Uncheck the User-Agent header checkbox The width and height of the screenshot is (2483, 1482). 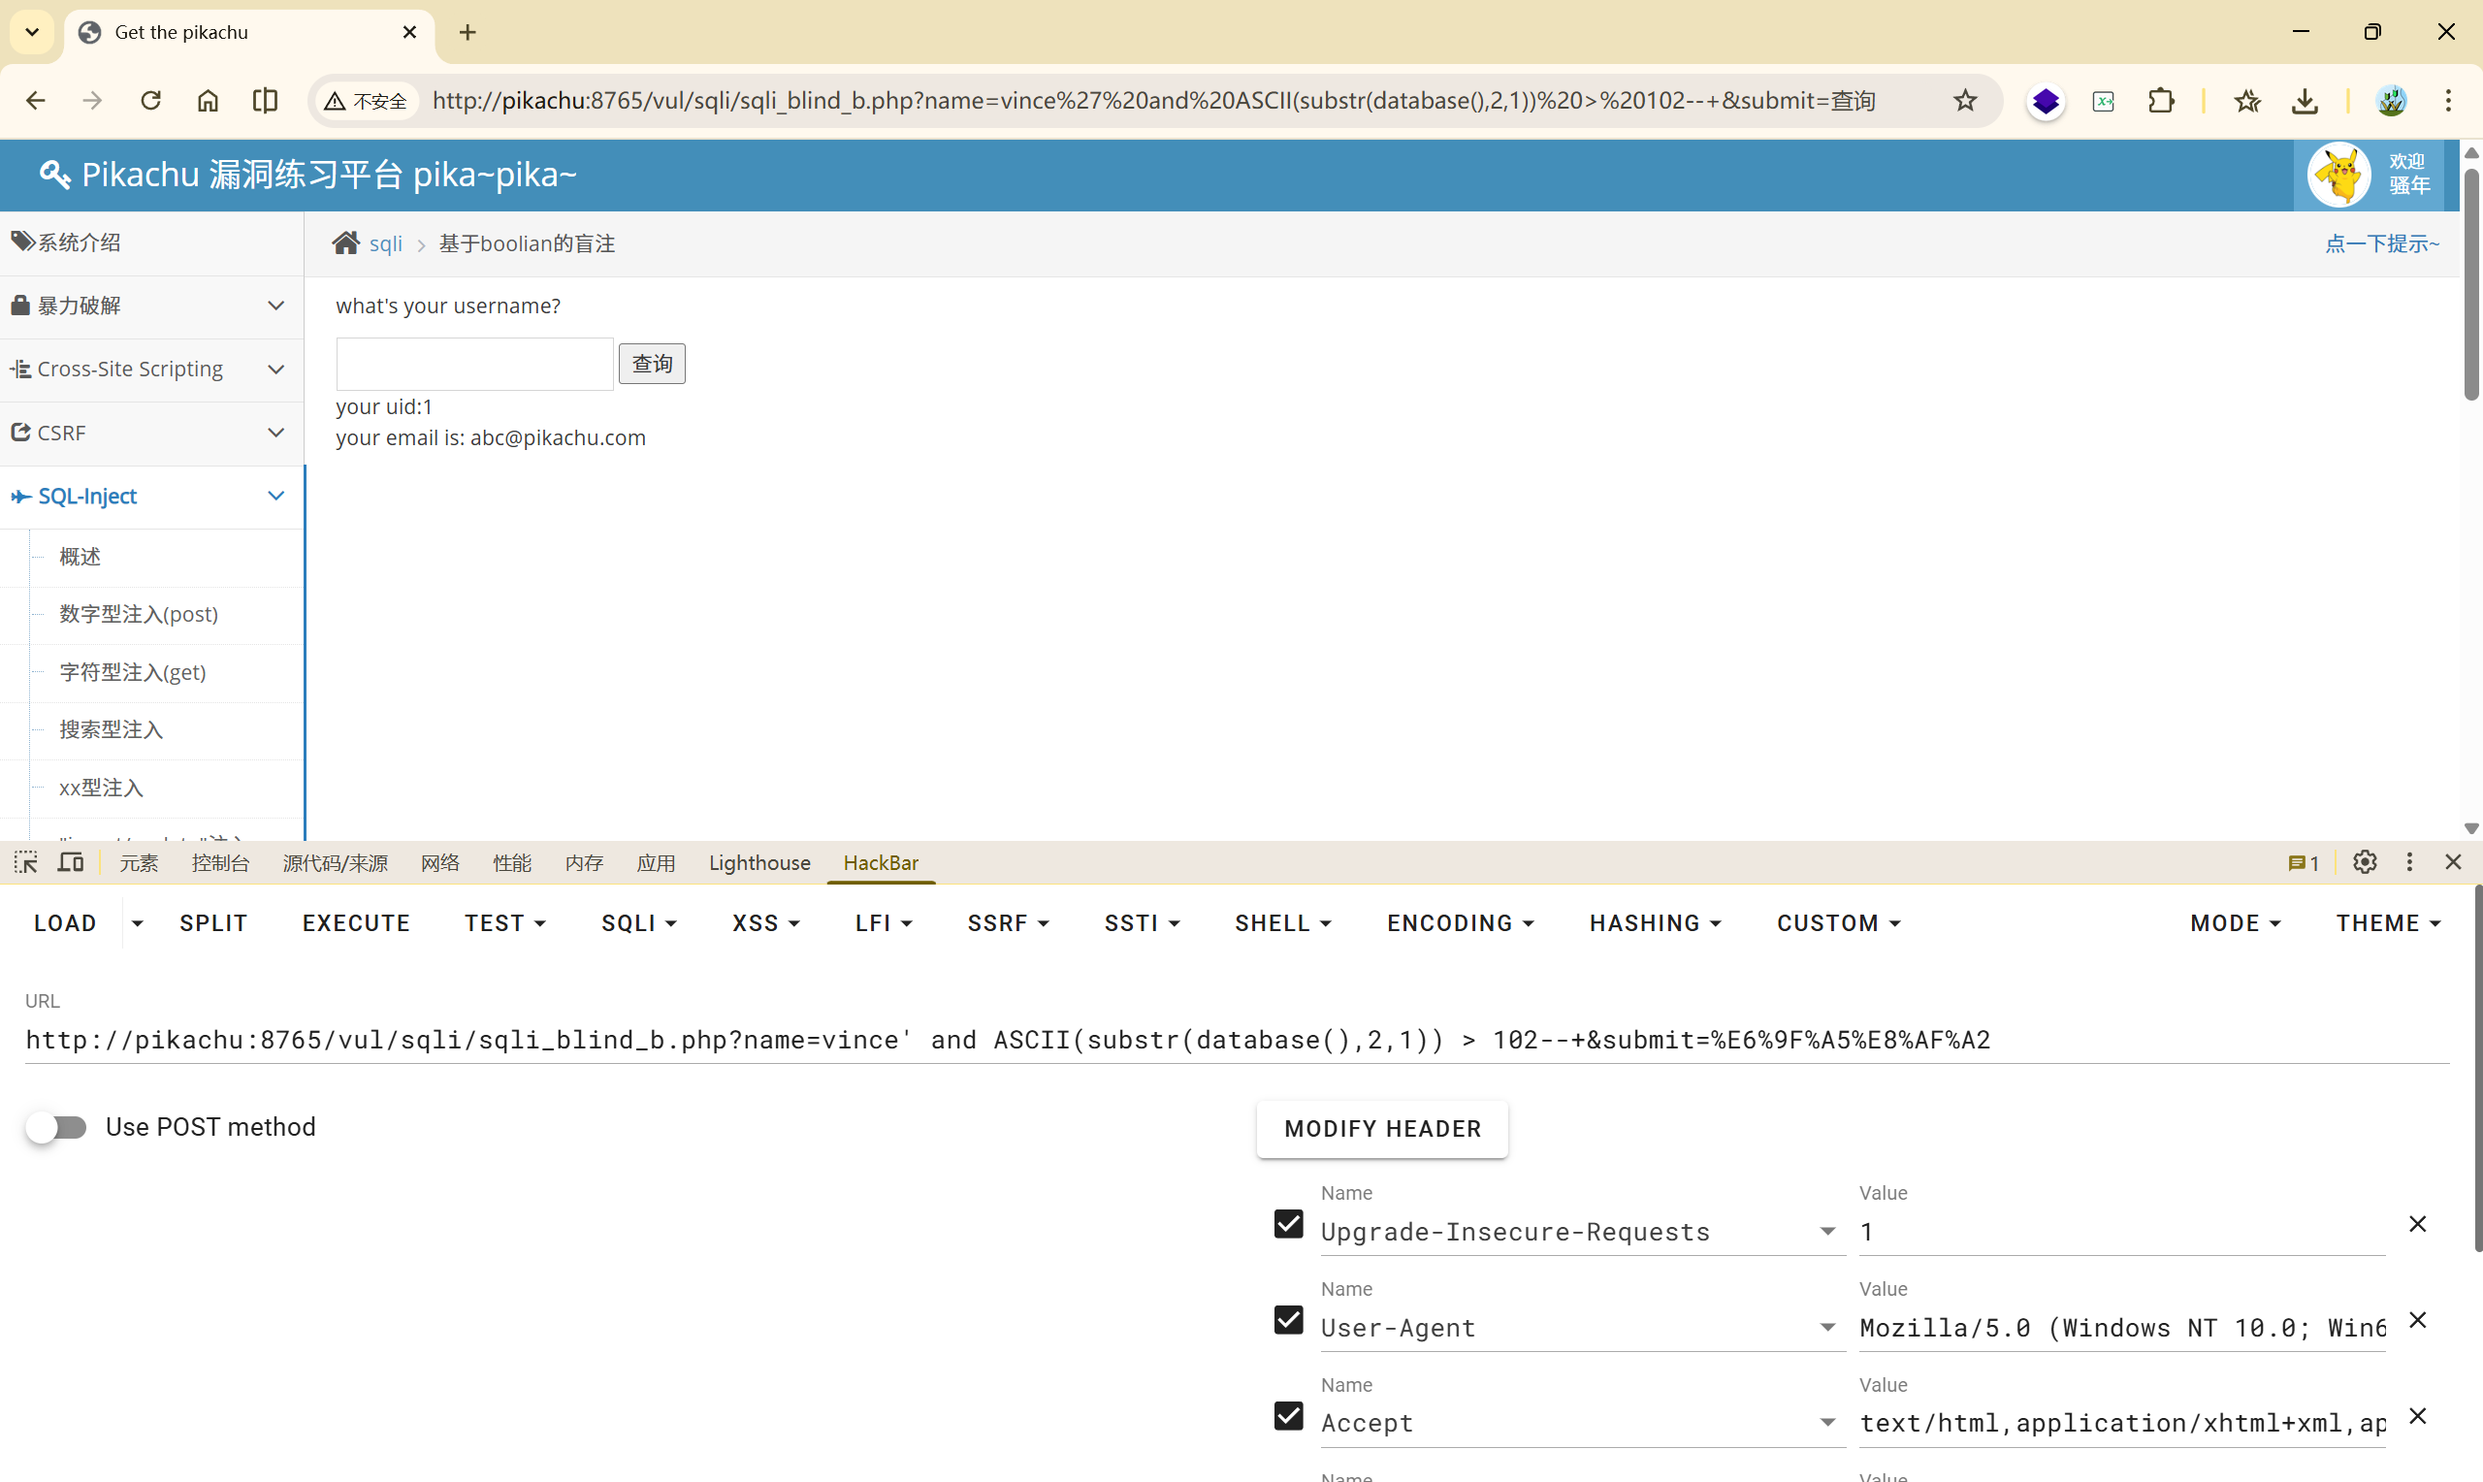[x=1288, y=1320]
